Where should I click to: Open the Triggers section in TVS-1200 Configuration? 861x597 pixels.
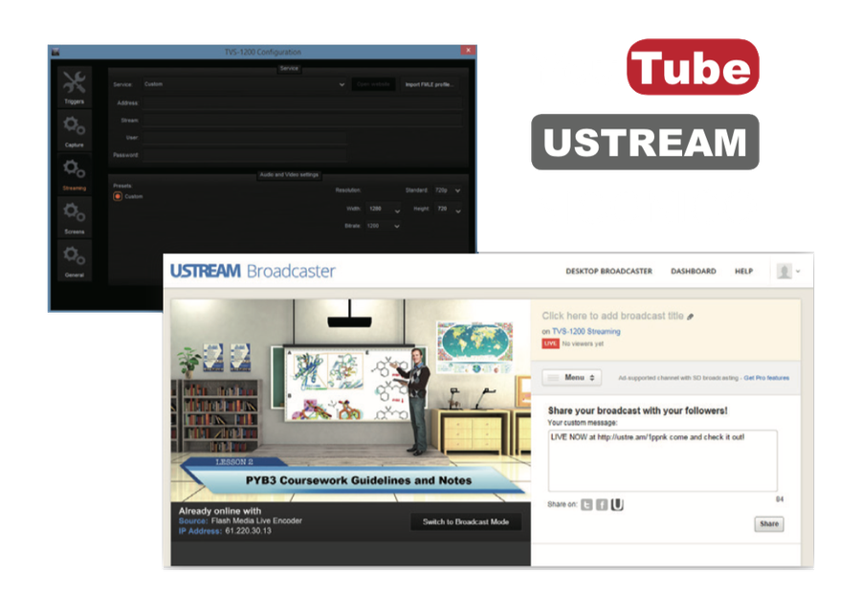(x=74, y=87)
